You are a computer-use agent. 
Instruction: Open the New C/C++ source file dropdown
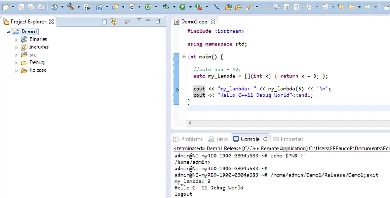pos(139,7)
